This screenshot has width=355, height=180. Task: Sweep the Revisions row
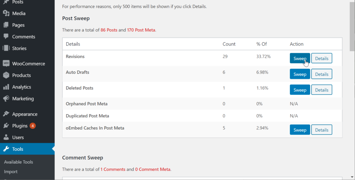300,58
